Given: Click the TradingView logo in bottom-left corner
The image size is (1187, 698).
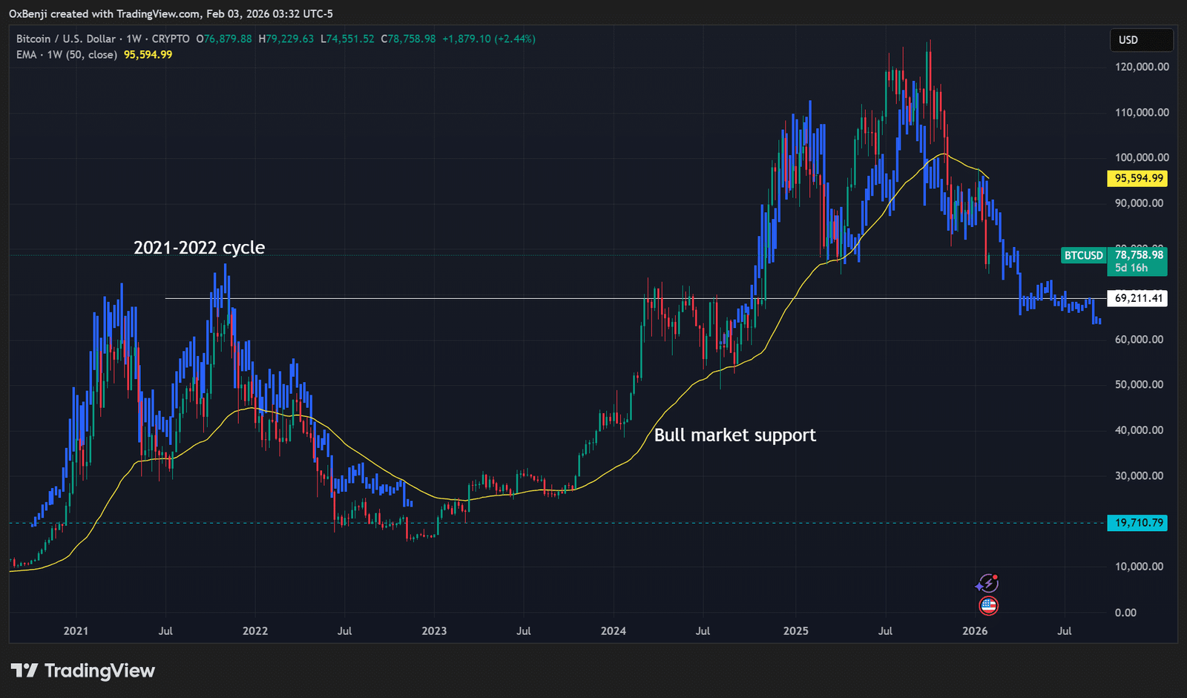Looking at the screenshot, I should click(x=82, y=671).
